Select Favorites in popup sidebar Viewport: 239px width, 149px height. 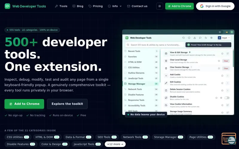point(141,57)
